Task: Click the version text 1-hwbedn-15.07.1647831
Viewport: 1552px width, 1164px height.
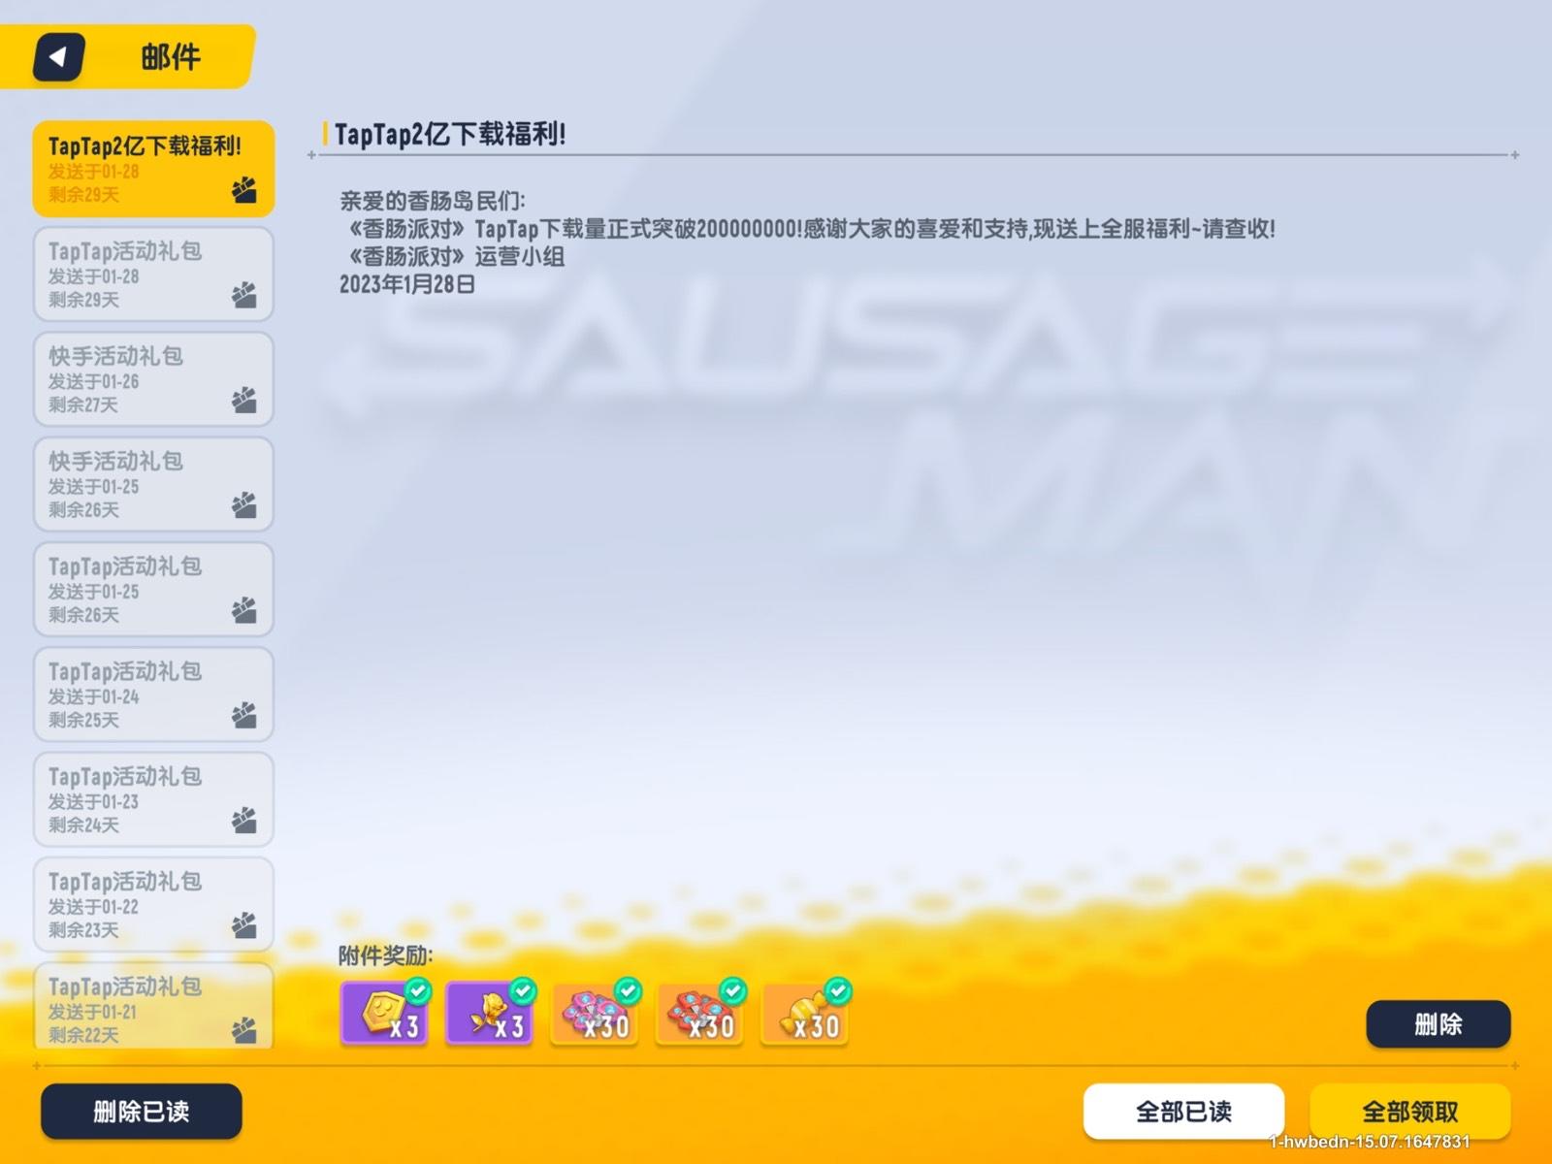Action: tap(1370, 1142)
